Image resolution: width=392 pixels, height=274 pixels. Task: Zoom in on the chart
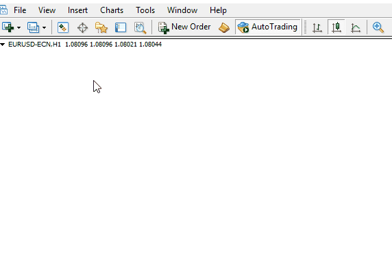(x=378, y=27)
